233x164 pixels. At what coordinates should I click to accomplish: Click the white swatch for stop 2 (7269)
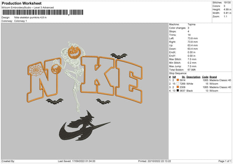pyautogui.click(x=178, y=84)
